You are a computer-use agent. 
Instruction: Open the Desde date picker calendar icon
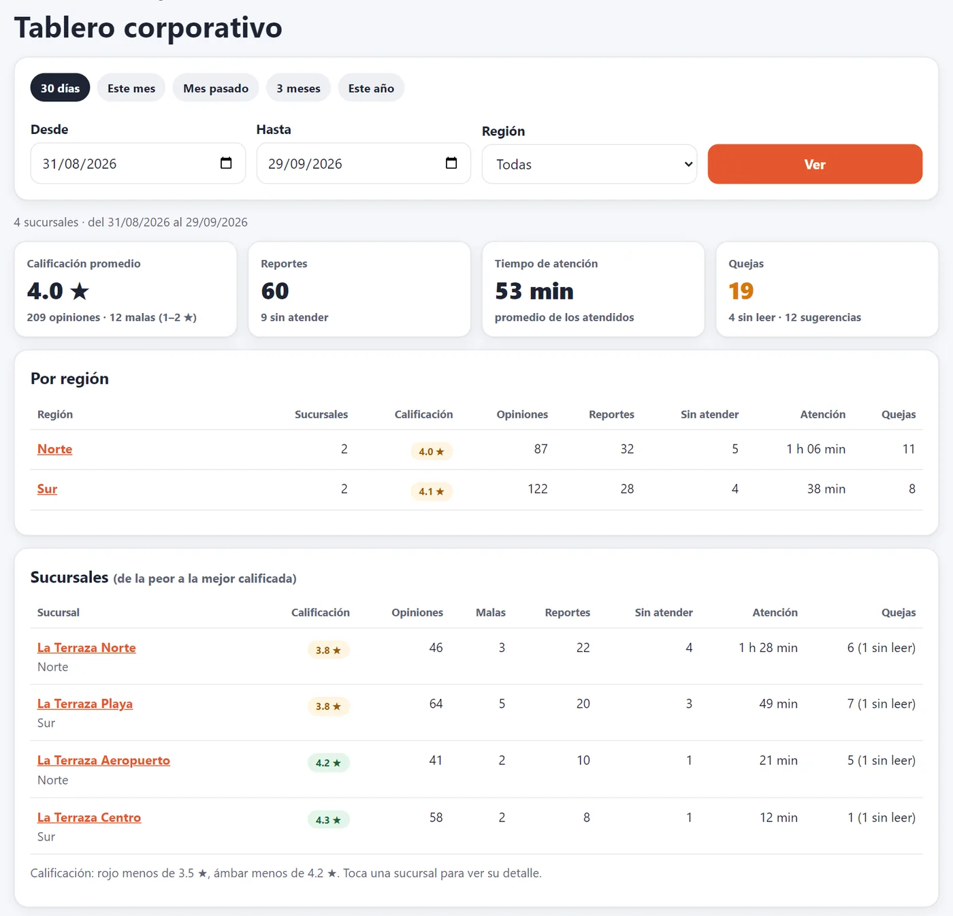pyautogui.click(x=226, y=163)
